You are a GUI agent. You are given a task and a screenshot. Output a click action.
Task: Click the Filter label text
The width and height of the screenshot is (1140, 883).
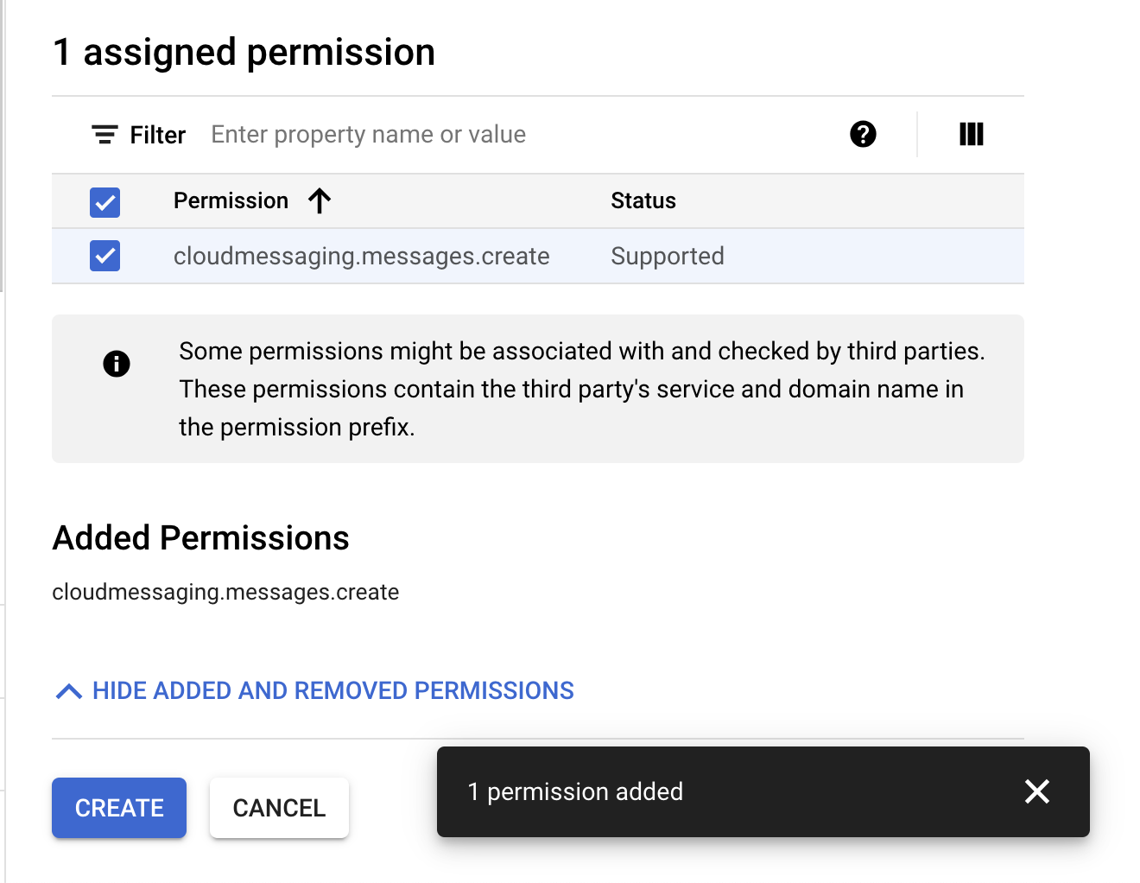click(158, 135)
